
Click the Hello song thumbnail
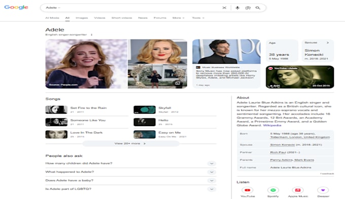(x=145, y=122)
